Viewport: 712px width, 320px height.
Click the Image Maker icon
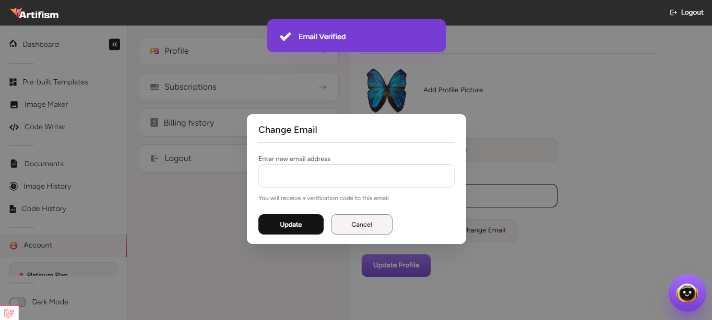point(14,105)
